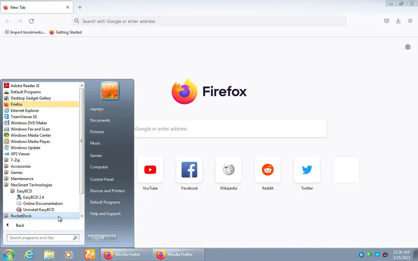Launch Default Programs in the programs list
The image size is (418, 261).
(x=41, y=92)
